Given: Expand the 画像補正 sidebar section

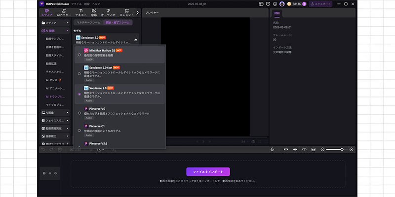Looking at the screenshot, I should pos(55,136).
